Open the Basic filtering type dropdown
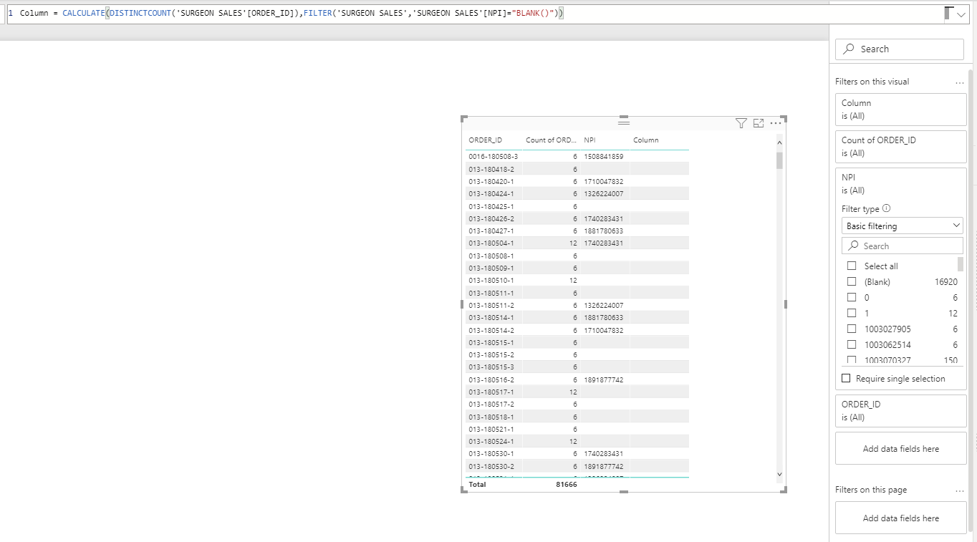The height and width of the screenshot is (542, 977). (x=903, y=226)
